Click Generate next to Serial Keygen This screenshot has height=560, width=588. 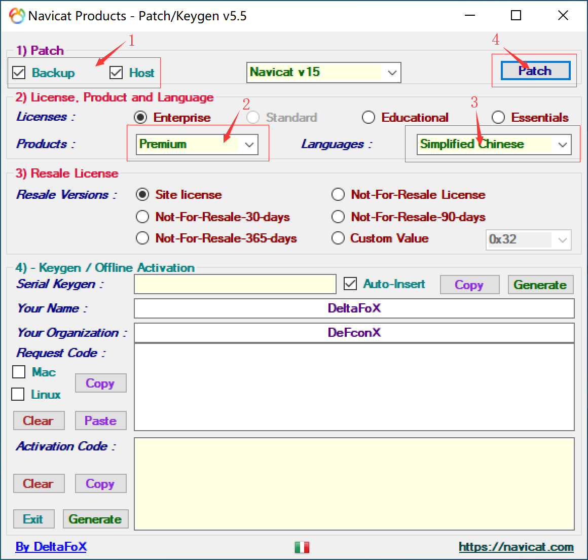[540, 285]
